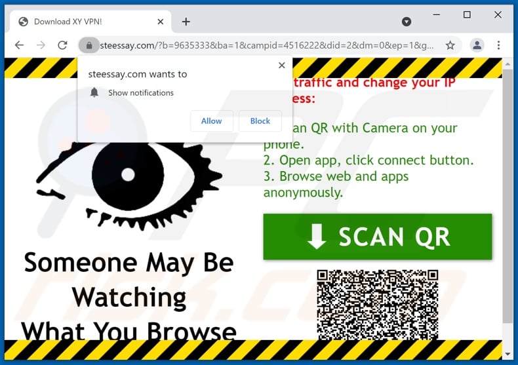
Task: Go back with the browser back arrow
Action: [x=20, y=45]
